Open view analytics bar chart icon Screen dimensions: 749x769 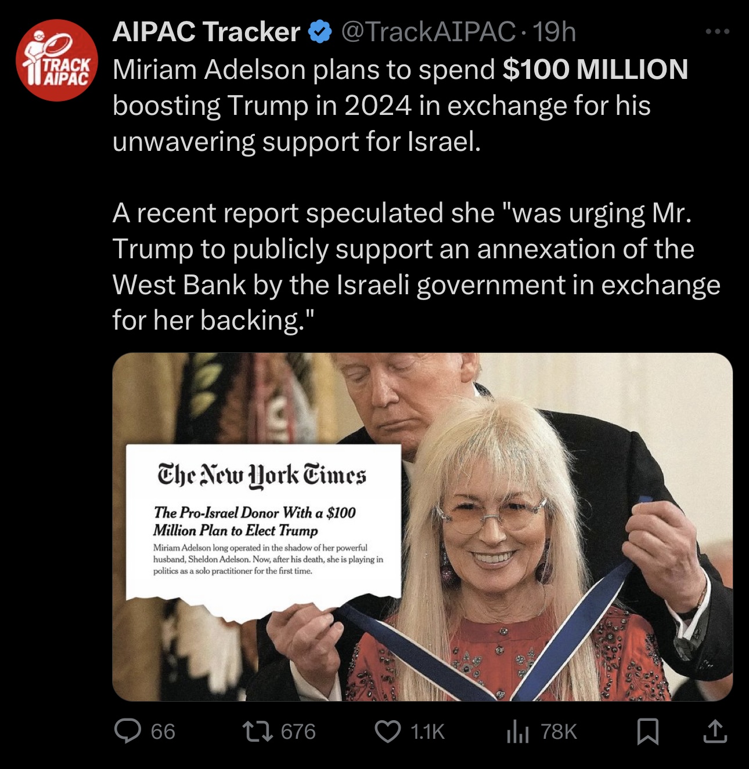[518, 731]
